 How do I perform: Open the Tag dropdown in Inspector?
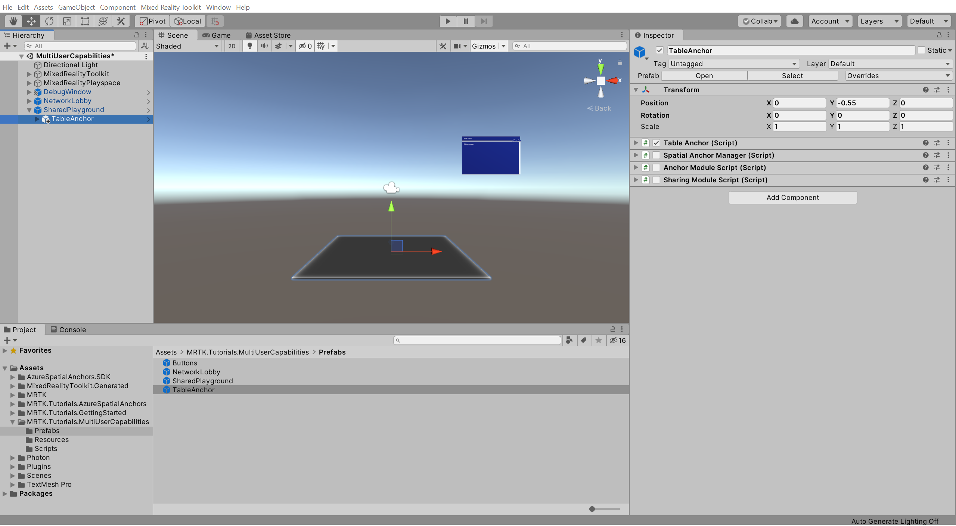(x=732, y=63)
